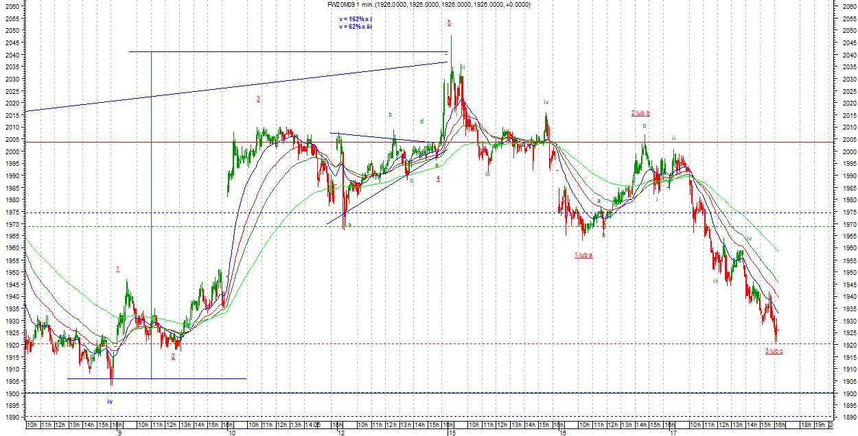Click date marker 10 on the time axis
The image size is (858, 436).
tap(231, 433)
